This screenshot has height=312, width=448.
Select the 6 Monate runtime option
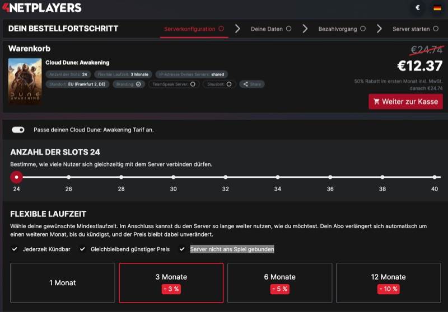[x=279, y=282]
